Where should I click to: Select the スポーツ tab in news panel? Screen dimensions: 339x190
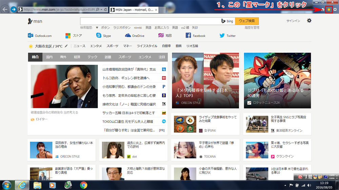[x=125, y=57]
